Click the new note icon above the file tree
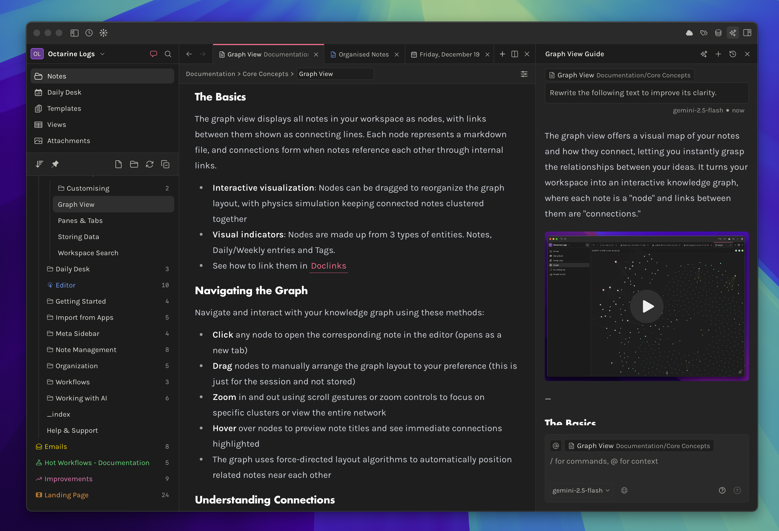The width and height of the screenshot is (779, 531). click(x=118, y=164)
